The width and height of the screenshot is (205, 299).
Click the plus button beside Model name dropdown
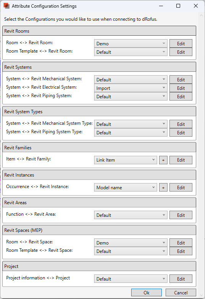tap(163, 188)
